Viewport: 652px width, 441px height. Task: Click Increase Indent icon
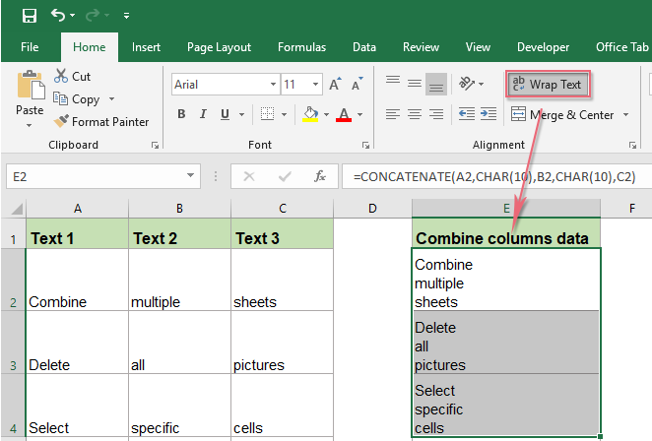489,114
